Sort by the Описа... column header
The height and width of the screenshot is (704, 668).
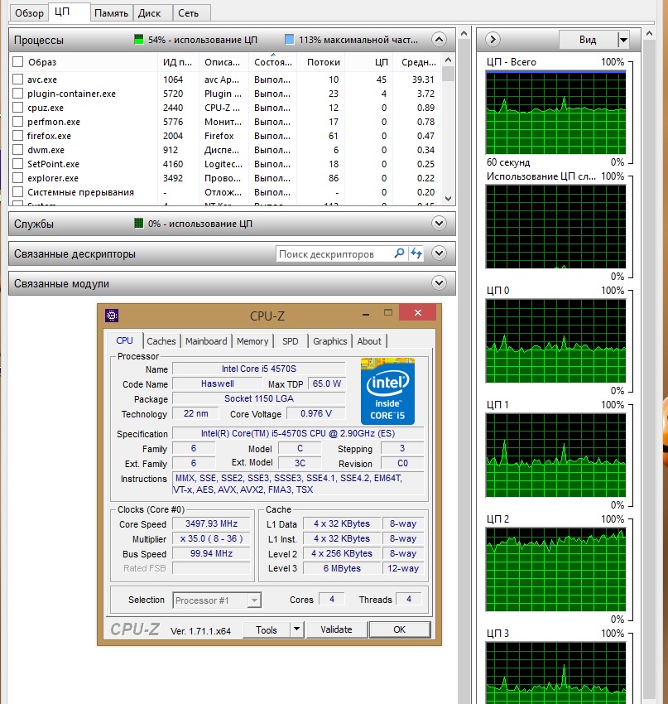pos(223,62)
